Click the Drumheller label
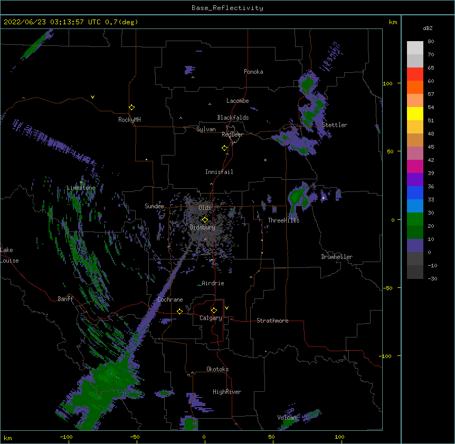 point(337,257)
